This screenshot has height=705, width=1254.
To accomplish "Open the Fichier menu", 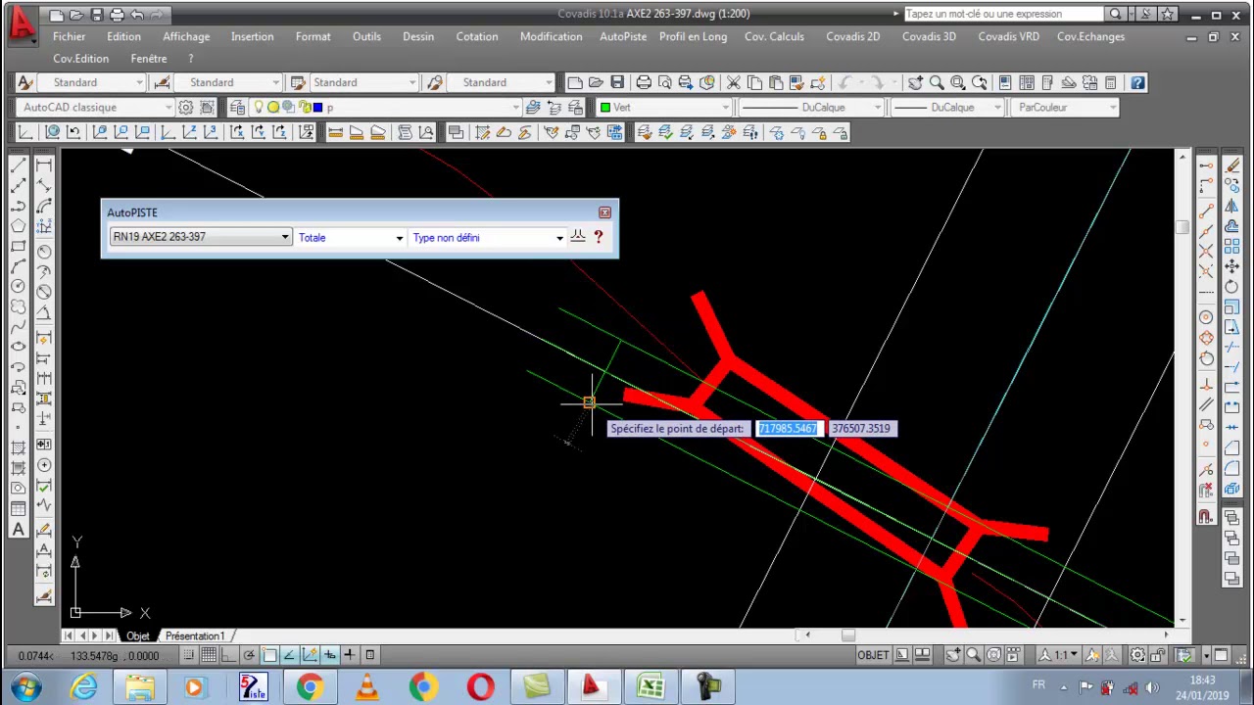I will tap(69, 36).
